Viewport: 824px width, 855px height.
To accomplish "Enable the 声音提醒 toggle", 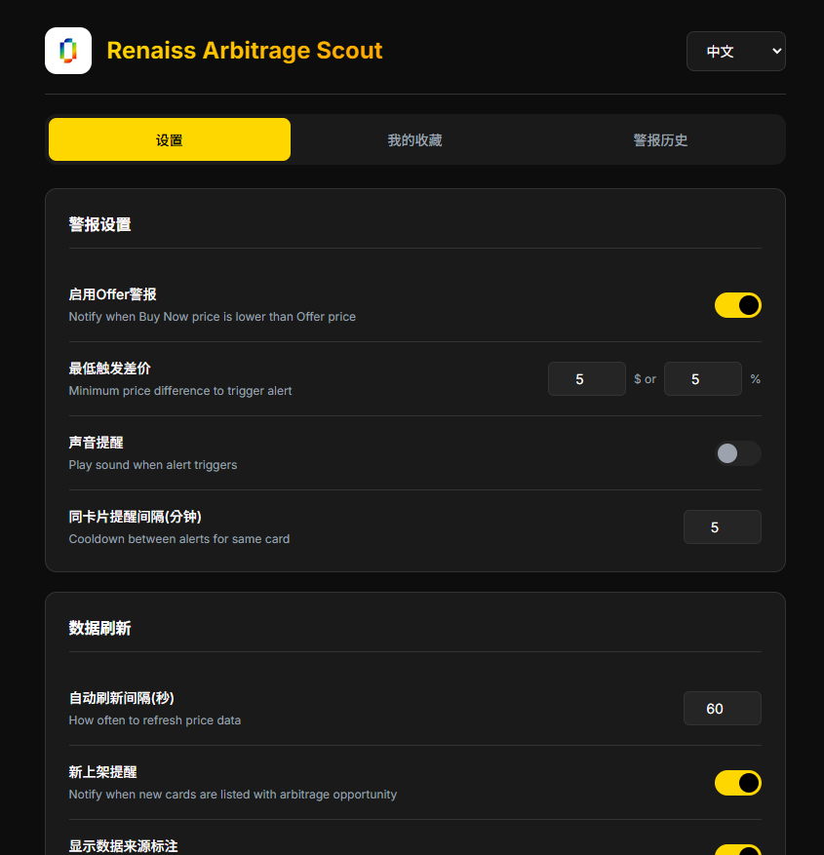I will pos(738,453).
